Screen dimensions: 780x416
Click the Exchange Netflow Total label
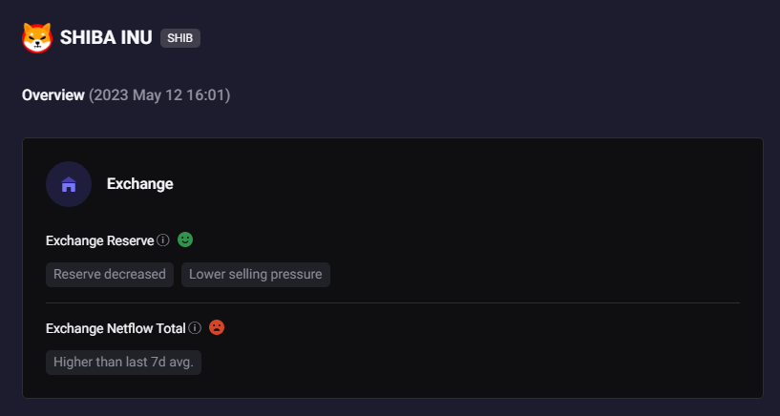coord(116,328)
